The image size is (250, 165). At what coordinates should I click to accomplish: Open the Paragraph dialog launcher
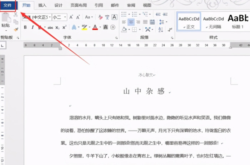point(172,38)
